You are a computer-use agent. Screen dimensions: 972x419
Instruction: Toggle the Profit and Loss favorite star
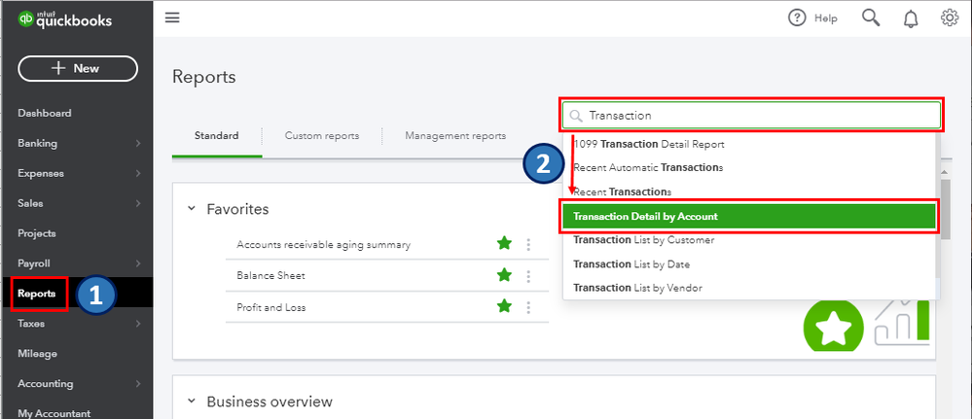pyautogui.click(x=504, y=307)
